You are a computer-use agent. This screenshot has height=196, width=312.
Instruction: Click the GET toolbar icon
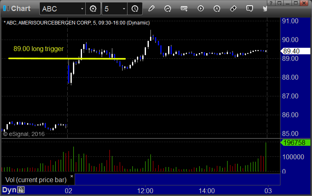[x=184, y=9]
